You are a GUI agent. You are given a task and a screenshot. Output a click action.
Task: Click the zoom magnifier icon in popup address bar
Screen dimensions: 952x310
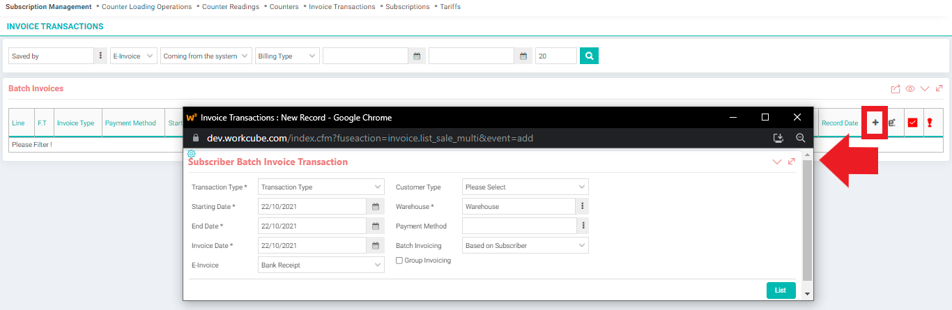(800, 138)
